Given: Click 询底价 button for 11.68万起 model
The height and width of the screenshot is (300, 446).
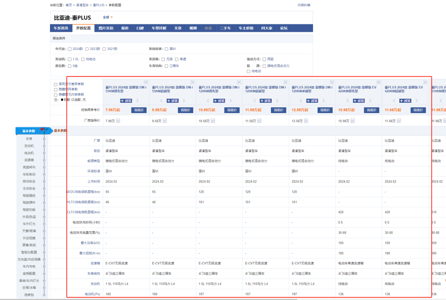Looking at the screenshot, I should point(418,110).
